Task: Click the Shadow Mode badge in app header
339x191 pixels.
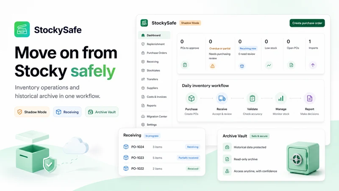Action: (190, 23)
